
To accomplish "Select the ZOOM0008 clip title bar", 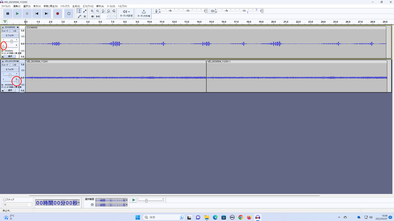I will click(x=206, y=28).
